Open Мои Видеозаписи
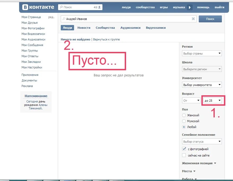The image size is (233, 181). coord(33,34)
